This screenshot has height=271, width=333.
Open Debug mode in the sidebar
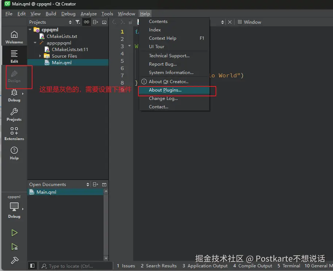pyautogui.click(x=14, y=96)
